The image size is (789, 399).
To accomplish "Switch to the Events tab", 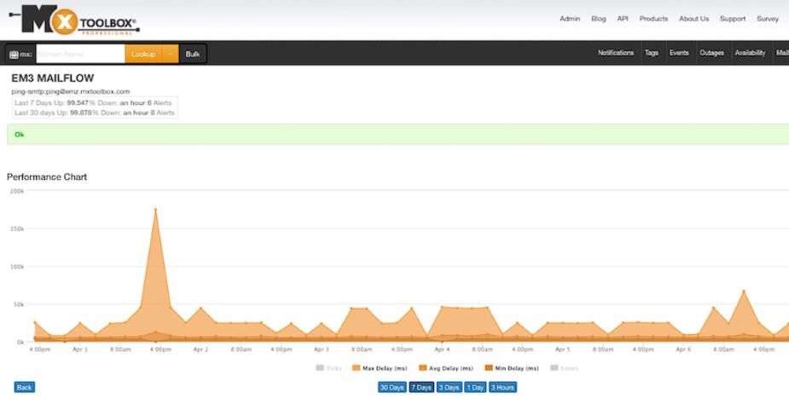I will click(x=679, y=53).
